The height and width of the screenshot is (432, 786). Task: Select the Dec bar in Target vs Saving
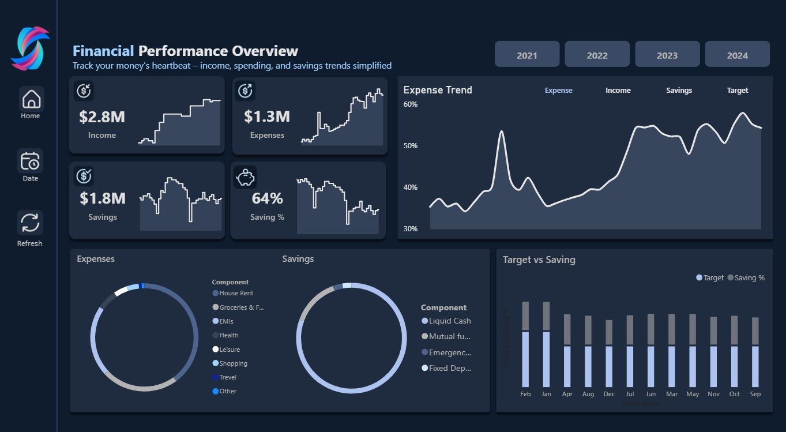point(609,354)
